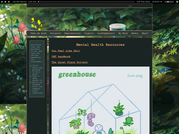Click the 'Take a deep breath' list item
This screenshot has width=179, height=134.
(x=37, y=78)
